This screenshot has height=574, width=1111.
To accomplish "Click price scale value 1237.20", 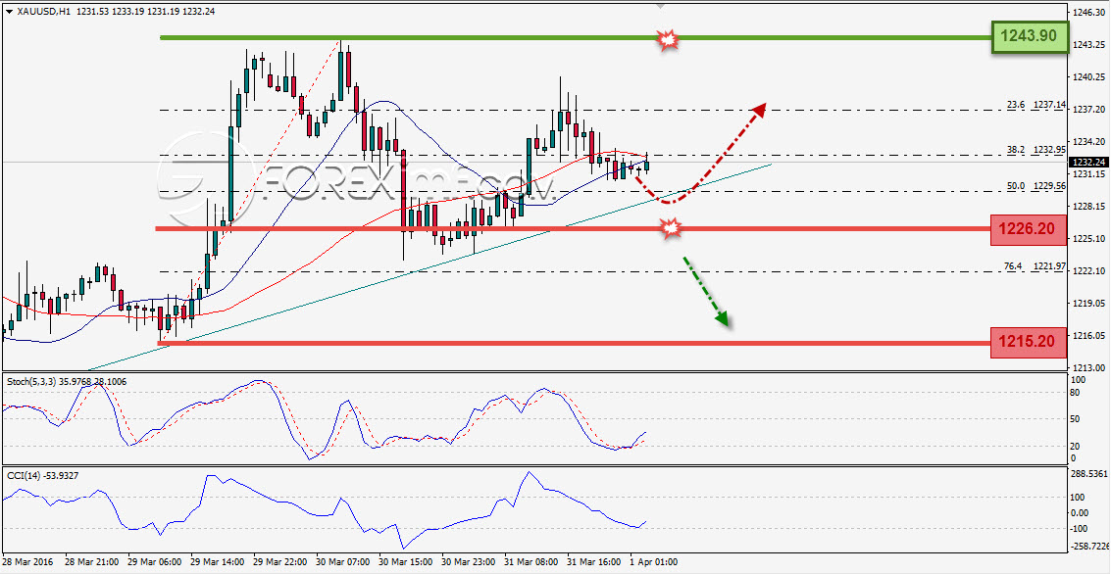I will tap(1088, 110).
